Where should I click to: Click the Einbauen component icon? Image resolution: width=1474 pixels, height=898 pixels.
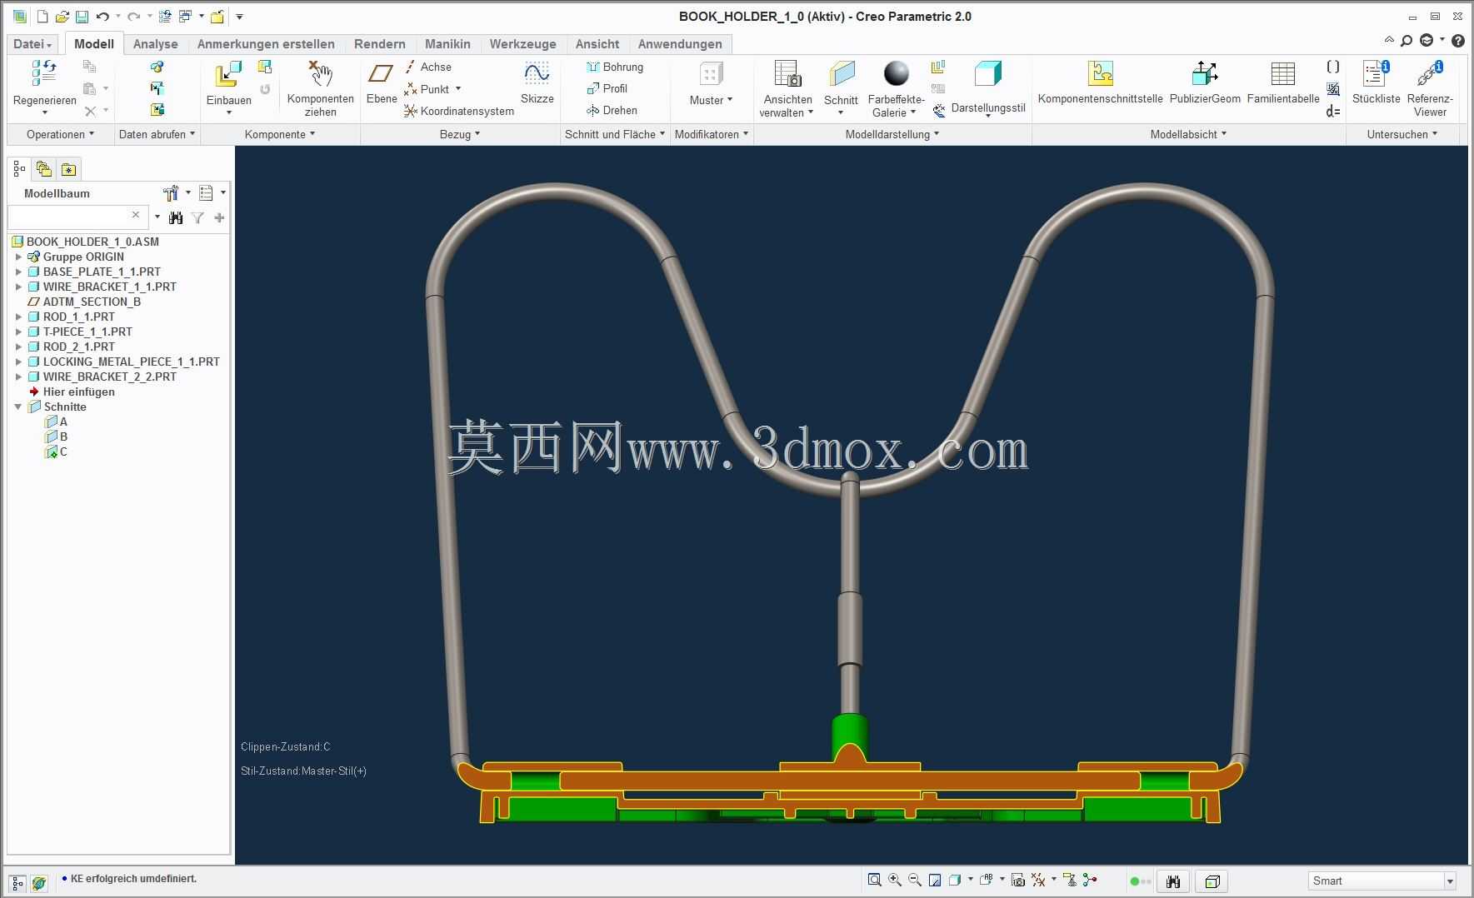tap(227, 75)
